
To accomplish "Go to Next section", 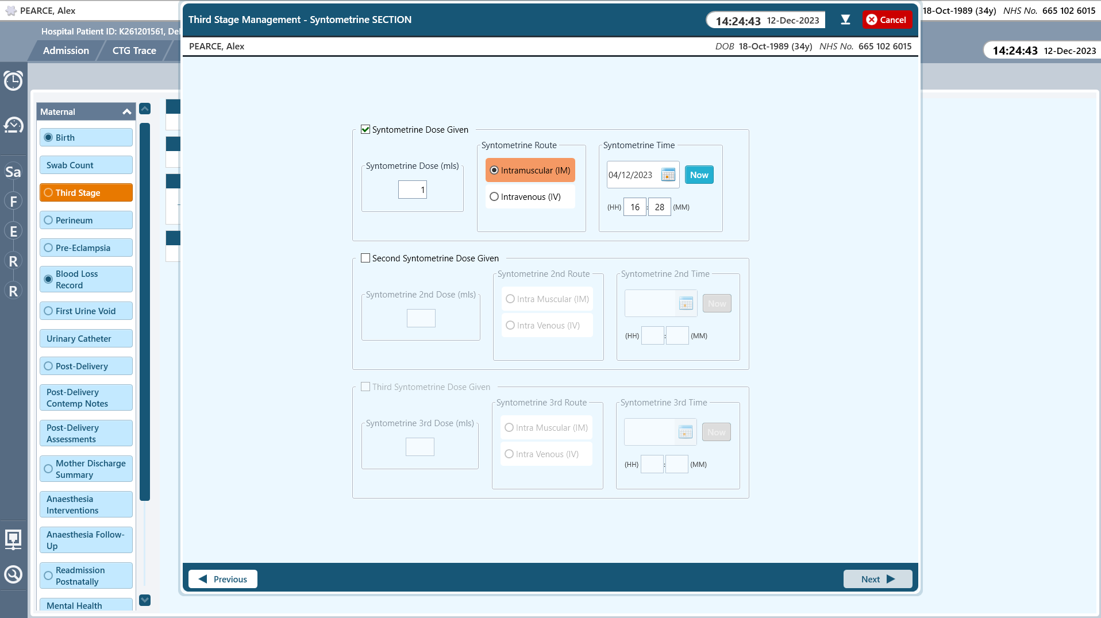I will tap(877, 579).
